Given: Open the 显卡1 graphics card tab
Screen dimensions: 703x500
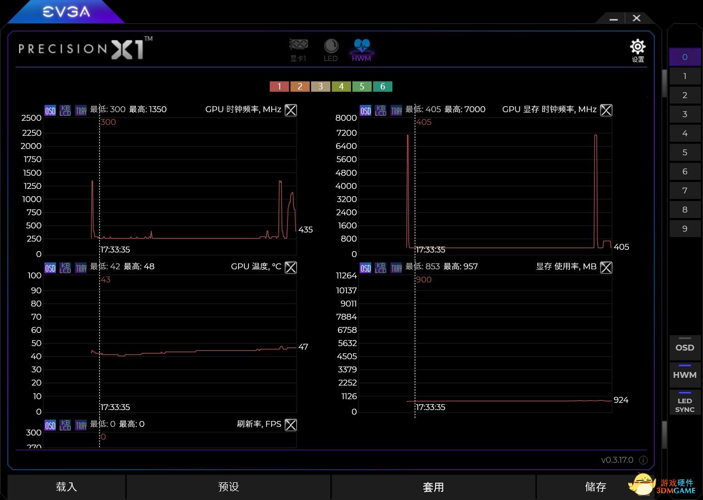Looking at the screenshot, I should tap(298, 50).
